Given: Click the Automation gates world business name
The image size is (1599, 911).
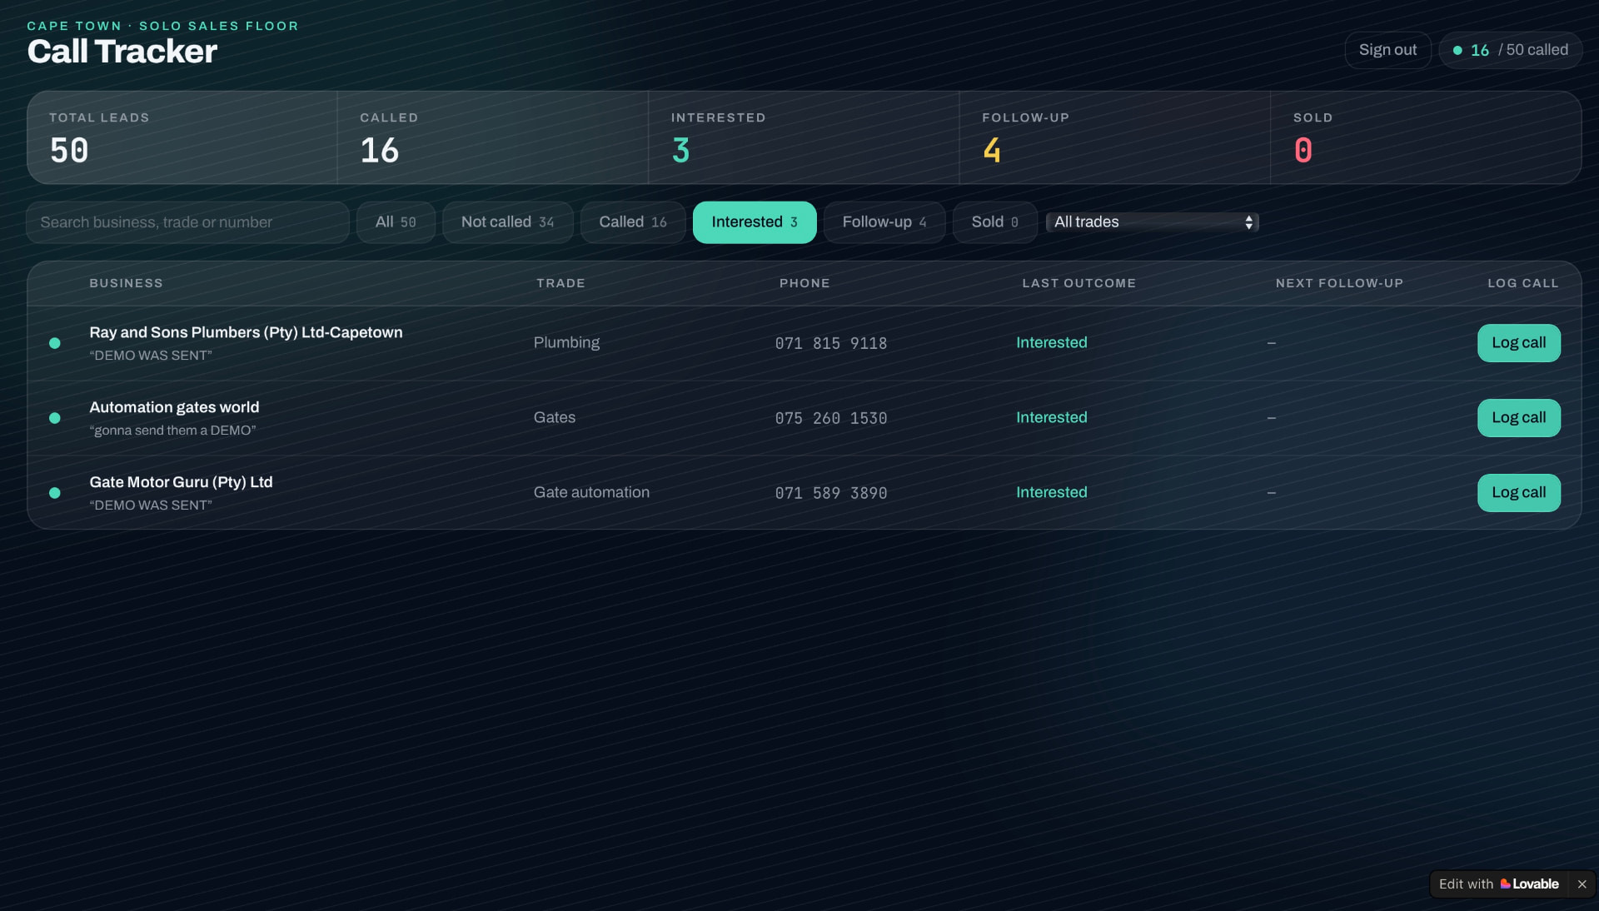Looking at the screenshot, I should pyautogui.click(x=174, y=407).
